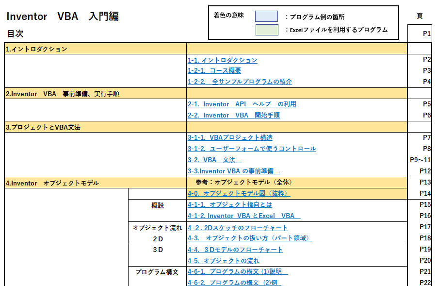This screenshot has width=437, height=286.
Task: Open the 3-2. VBA 文法 link
Action: 214,160
